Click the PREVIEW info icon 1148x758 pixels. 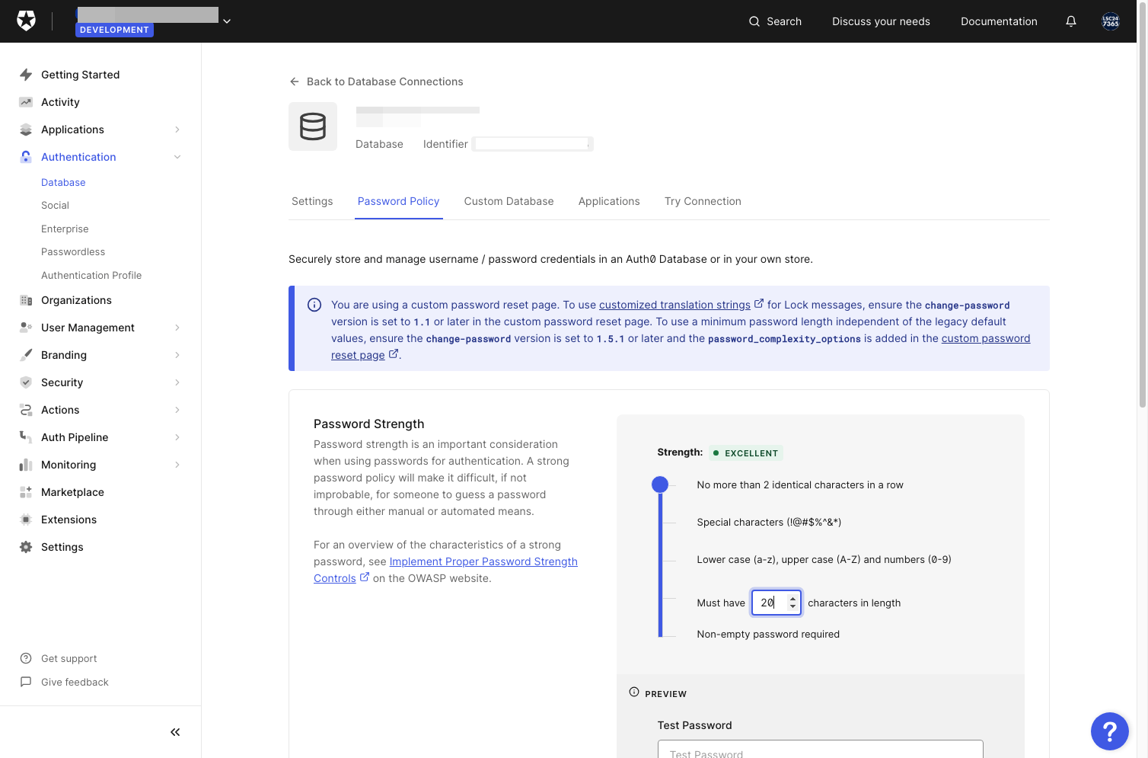(634, 692)
